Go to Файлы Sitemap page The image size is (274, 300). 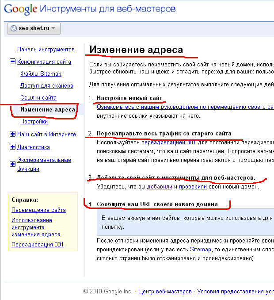click(41, 74)
